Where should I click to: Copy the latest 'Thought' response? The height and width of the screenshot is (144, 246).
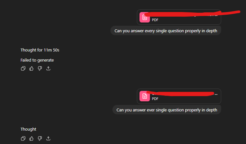(x=23, y=138)
